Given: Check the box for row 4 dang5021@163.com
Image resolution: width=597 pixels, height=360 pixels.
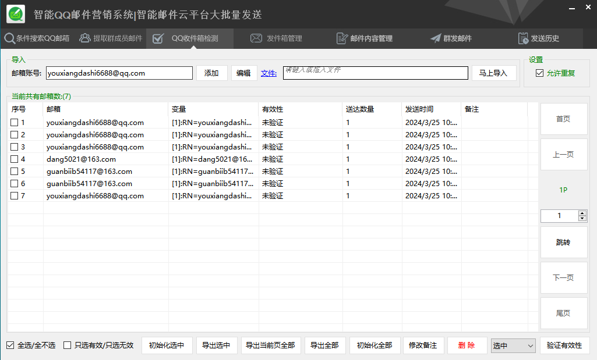Looking at the screenshot, I should (x=15, y=159).
